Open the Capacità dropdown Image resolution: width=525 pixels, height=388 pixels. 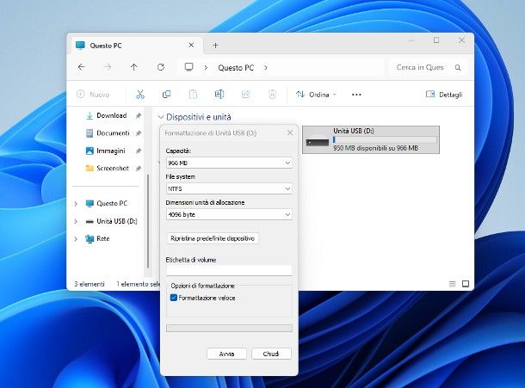[229, 163]
